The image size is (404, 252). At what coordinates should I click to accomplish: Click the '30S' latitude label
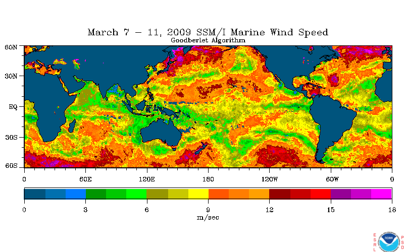tap(11, 137)
